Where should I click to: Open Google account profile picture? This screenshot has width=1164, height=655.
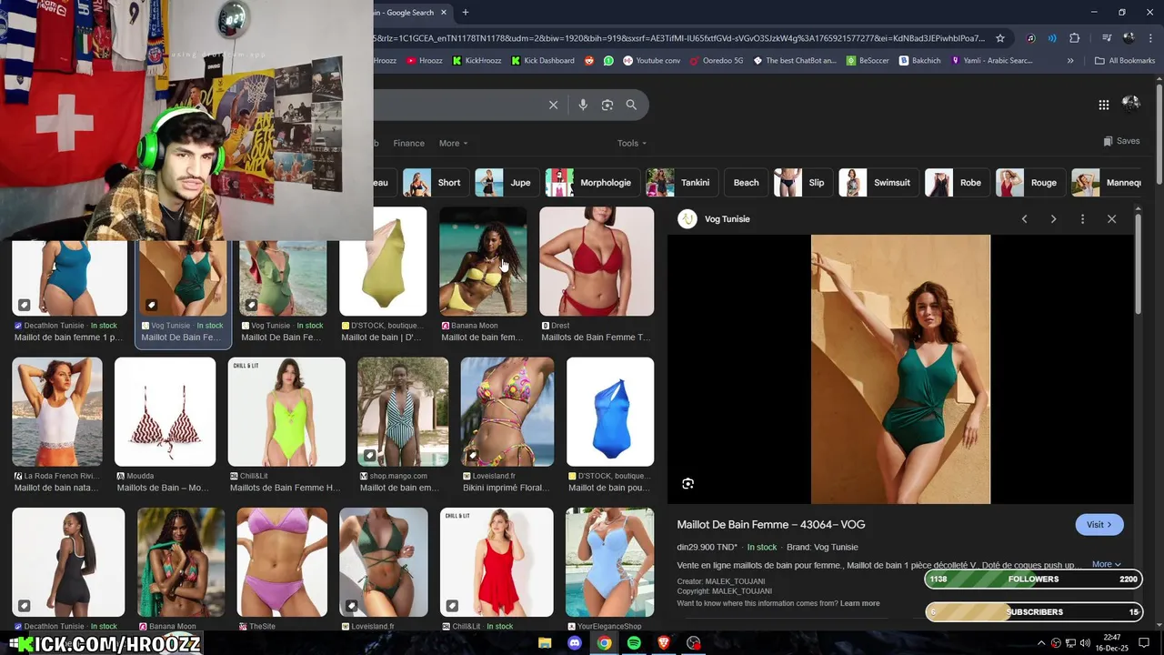(1131, 104)
